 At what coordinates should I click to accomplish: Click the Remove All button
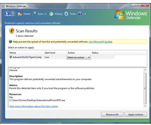click(112, 114)
